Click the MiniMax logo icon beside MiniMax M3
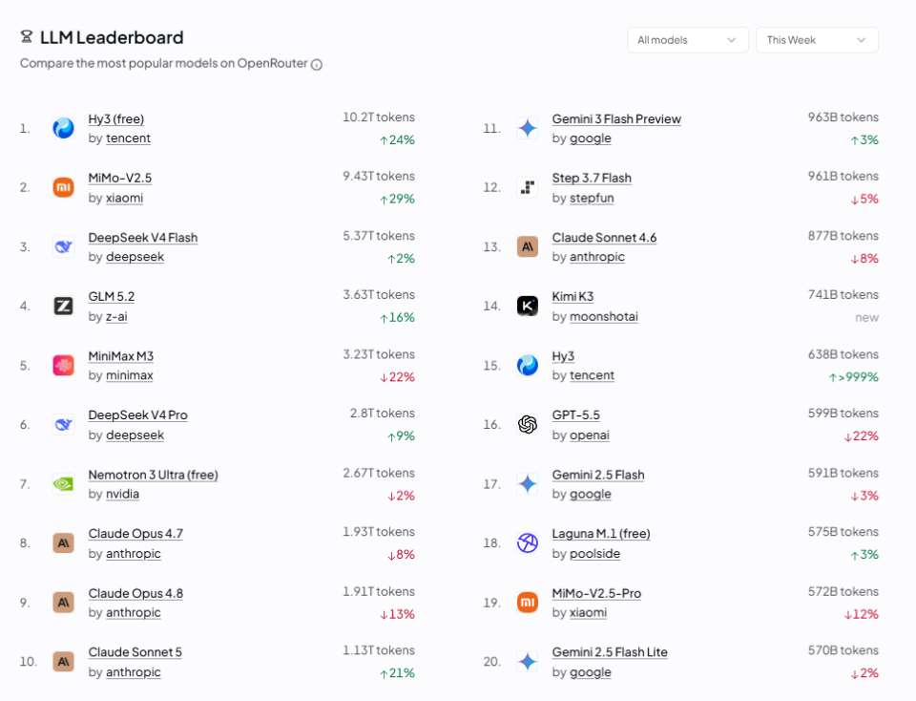The height and width of the screenshot is (701, 916). pyautogui.click(x=63, y=366)
